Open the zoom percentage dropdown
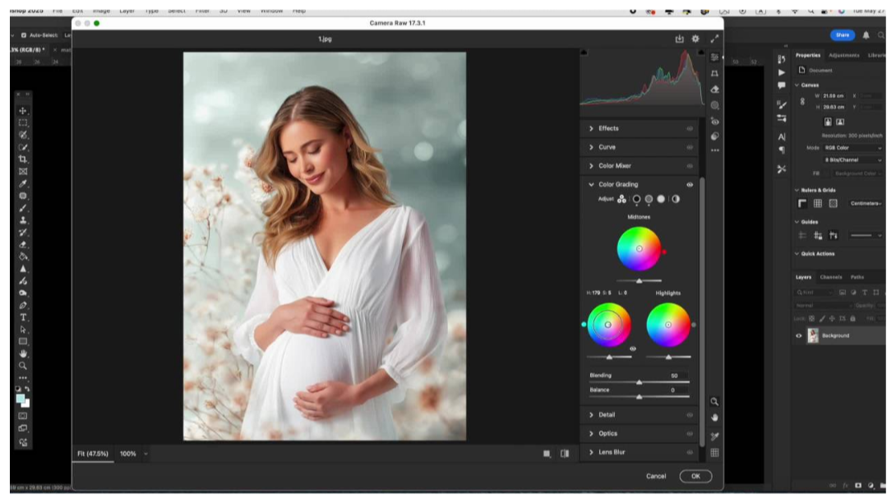This screenshot has height=504, width=896. coord(145,454)
